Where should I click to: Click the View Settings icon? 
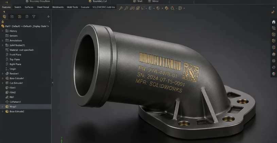(180, 8)
